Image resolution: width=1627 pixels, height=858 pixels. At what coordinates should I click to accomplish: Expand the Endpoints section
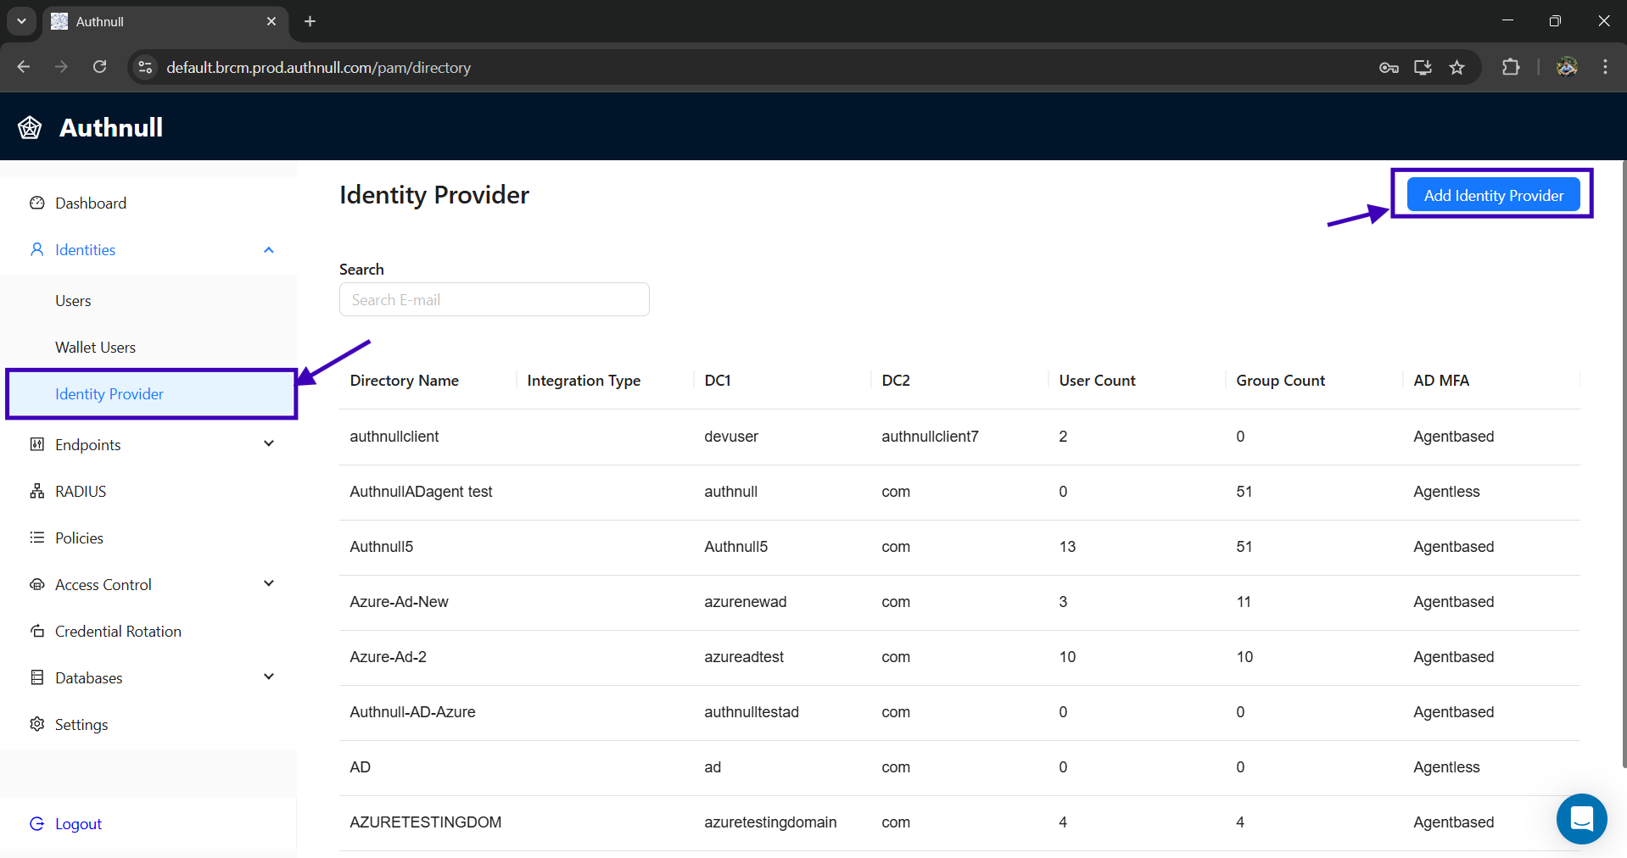268,443
